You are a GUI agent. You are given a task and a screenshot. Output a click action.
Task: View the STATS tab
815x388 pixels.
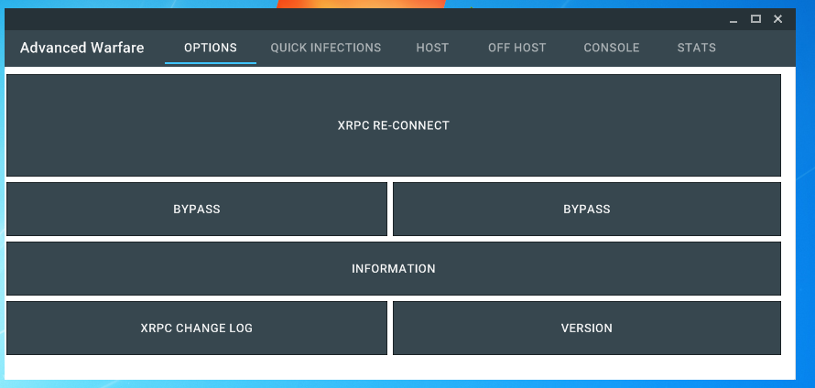pyautogui.click(x=697, y=48)
